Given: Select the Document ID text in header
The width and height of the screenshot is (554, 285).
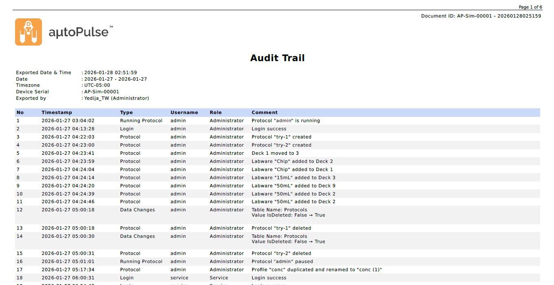Looking at the screenshot, I should [481, 16].
